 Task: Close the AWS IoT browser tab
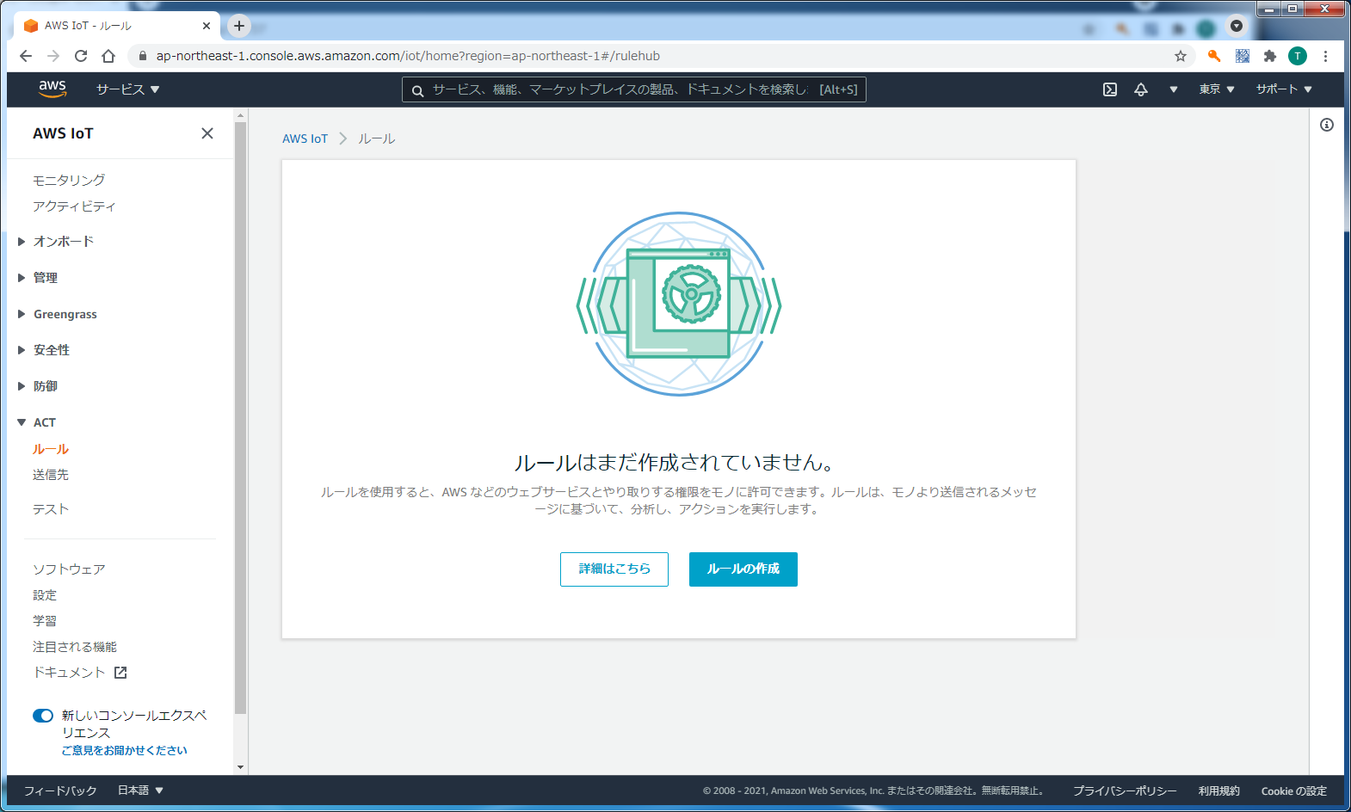pos(207,26)
